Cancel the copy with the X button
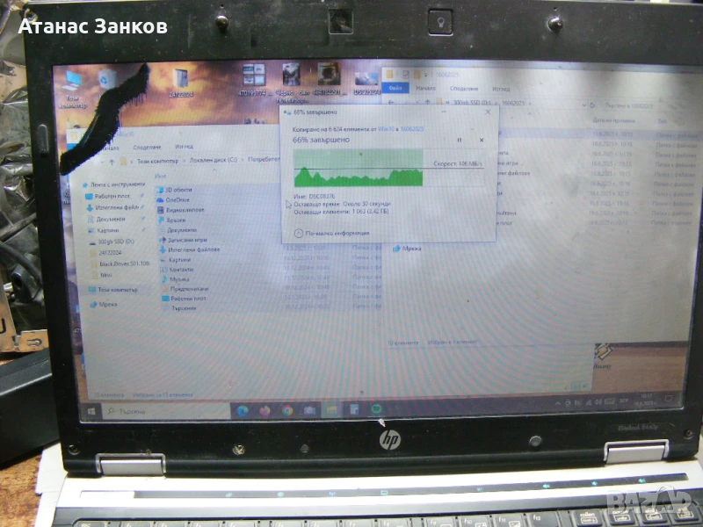Viewport: 703px width, 527px height. point(483,139)
